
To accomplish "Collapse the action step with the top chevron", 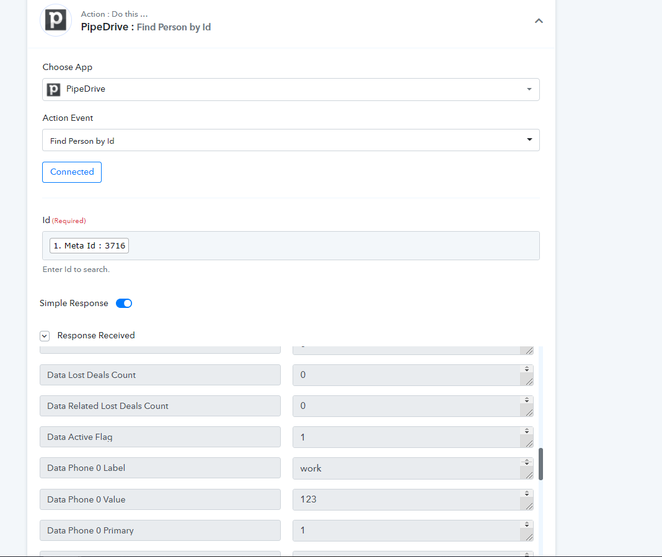I will [x=539, y=20].
